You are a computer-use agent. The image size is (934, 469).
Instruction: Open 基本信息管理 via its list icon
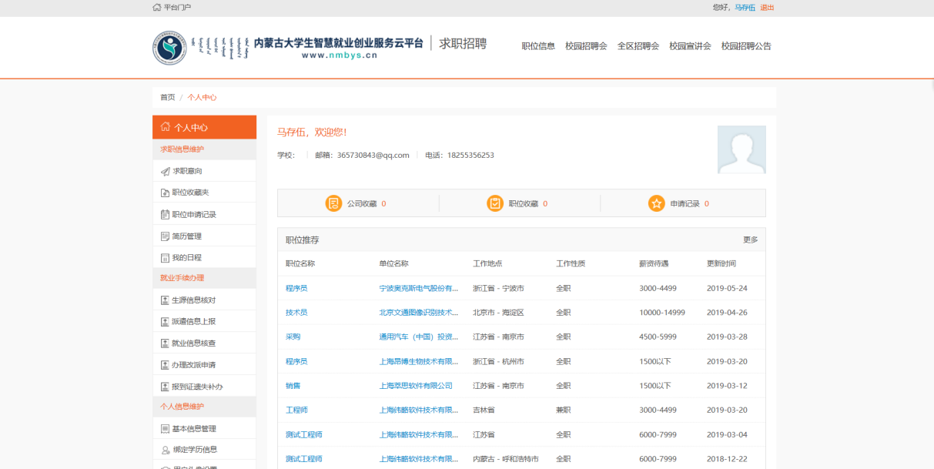pyautogui.click(x=165, y=429)
